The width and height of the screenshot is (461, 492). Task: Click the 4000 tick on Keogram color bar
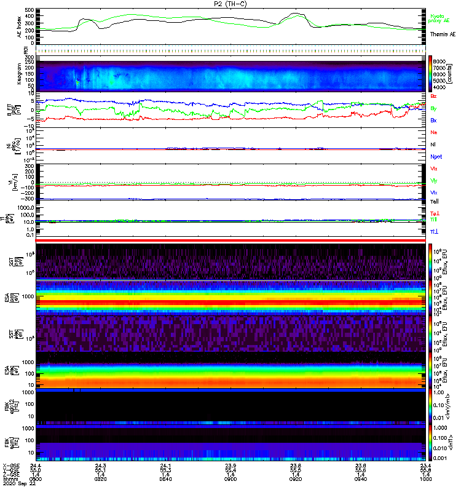click(439, 87)
